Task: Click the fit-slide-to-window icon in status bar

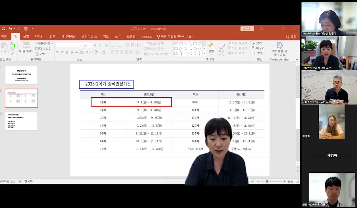Action: (297, 181)
